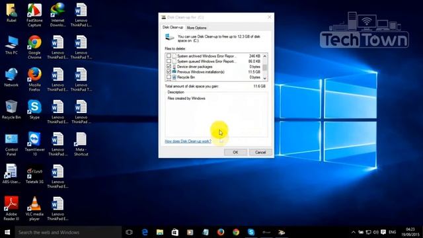The height and width of the screenshot is (238, 423).
Task: Select Lenovo ThinkPad L document icon
Action: [81, 15]
